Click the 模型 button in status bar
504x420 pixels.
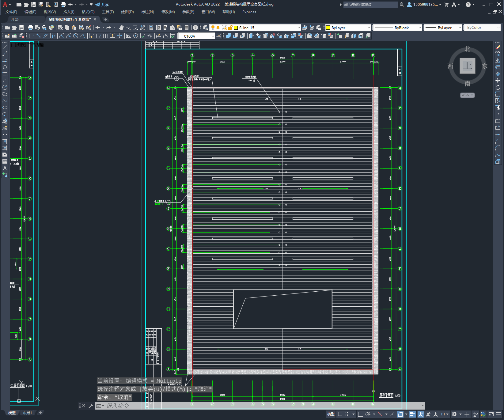[x=331, y=414]
